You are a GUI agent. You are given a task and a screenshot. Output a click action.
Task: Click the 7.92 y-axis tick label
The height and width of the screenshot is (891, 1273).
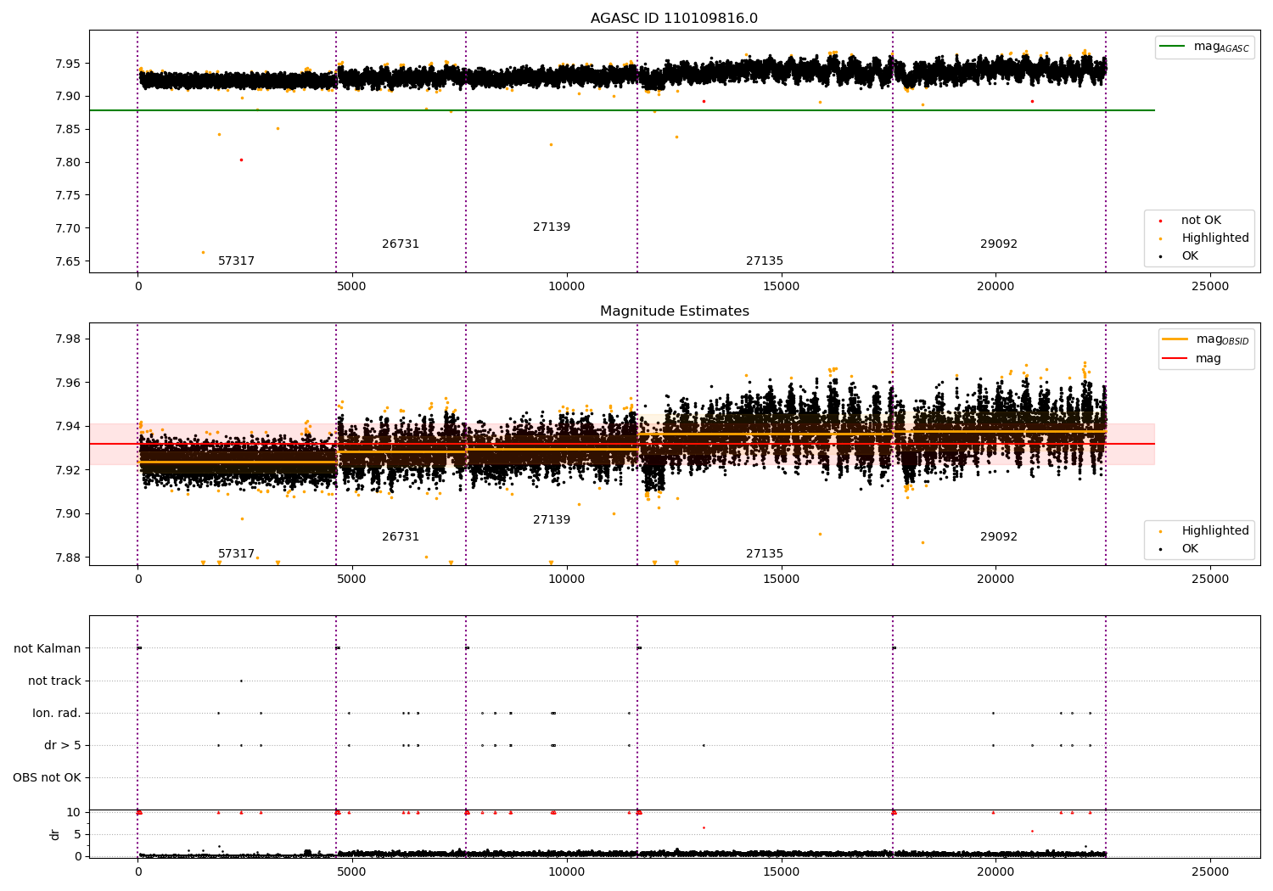68,470
